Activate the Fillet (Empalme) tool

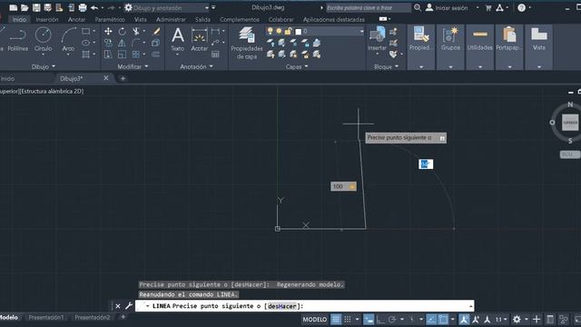tap(136, 43)
